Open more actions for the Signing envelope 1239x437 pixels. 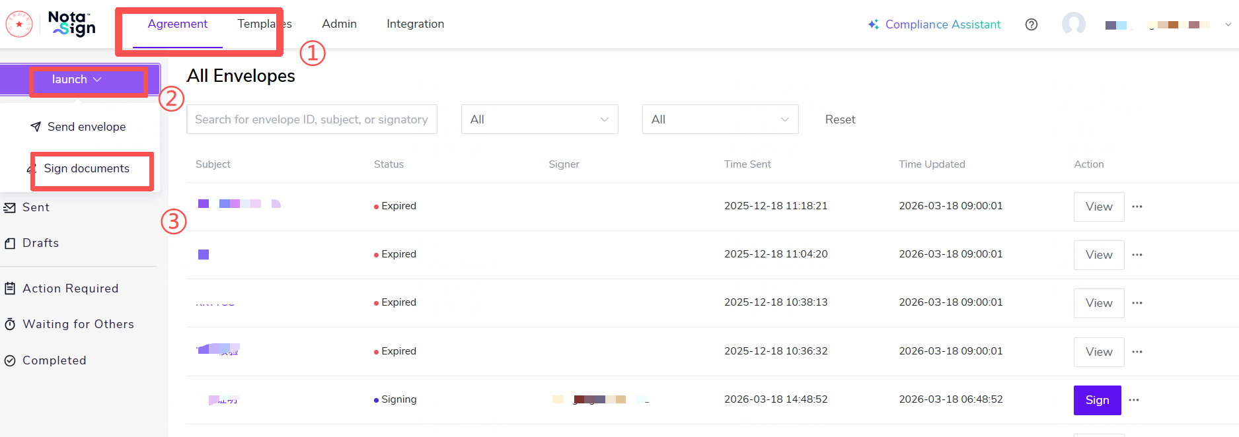click(1134, 400)
